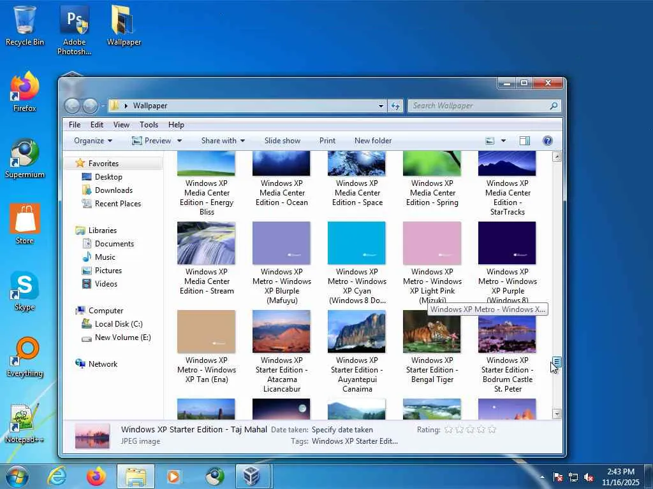Image resolution: width=653 pixels, height=489 pixels.
Task: Click the scrollbar up arrow
Action: (x=557, y=157)
